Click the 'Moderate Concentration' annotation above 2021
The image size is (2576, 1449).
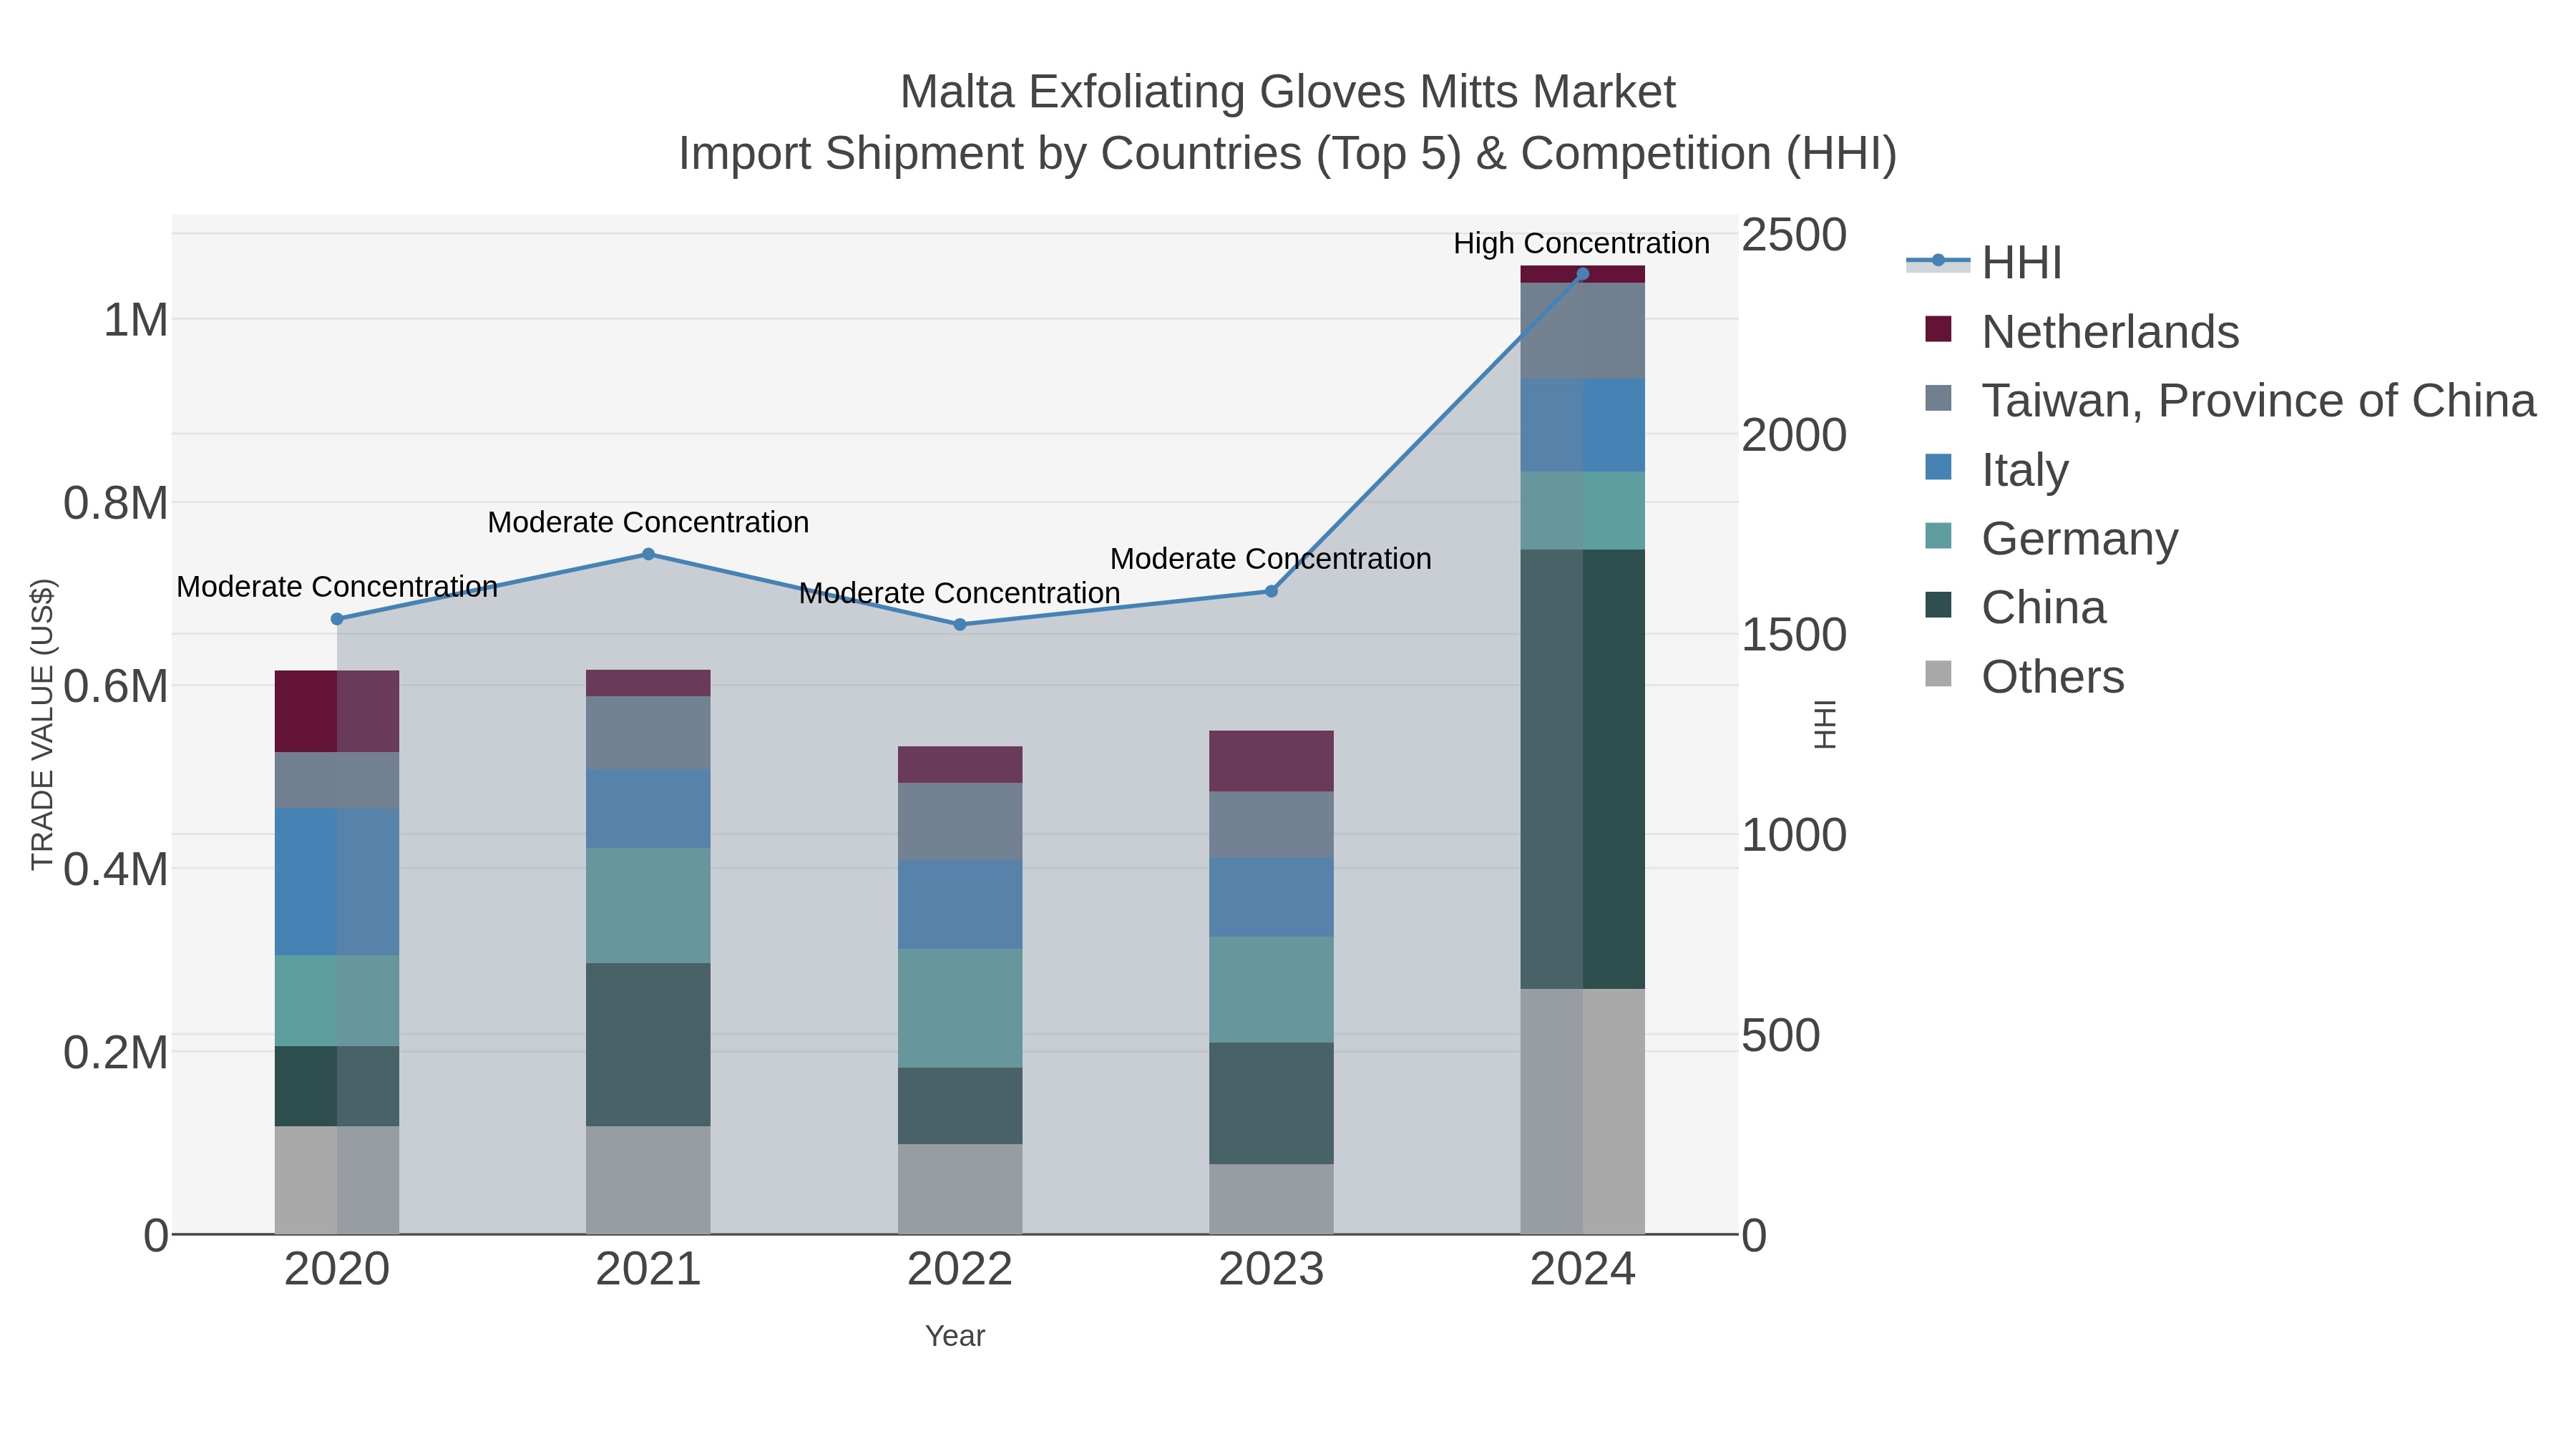(x=648, y=522)
